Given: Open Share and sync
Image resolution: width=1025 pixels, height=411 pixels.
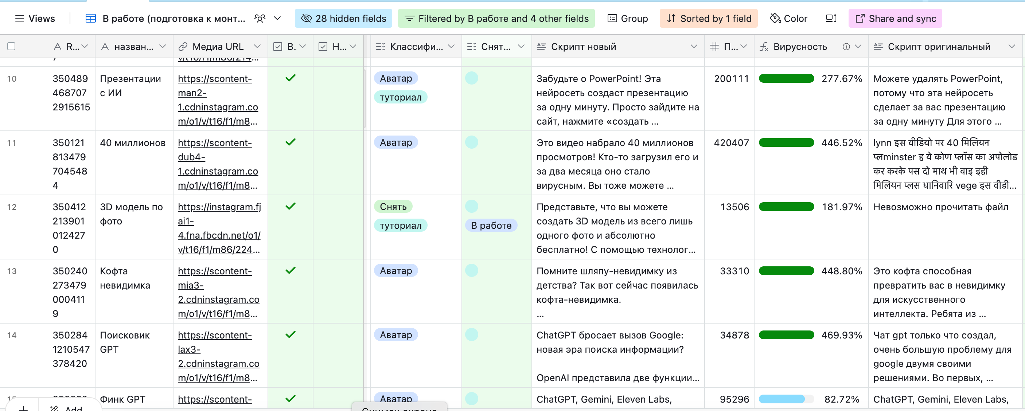Looking at the screenshot, I should pos(895,18).
